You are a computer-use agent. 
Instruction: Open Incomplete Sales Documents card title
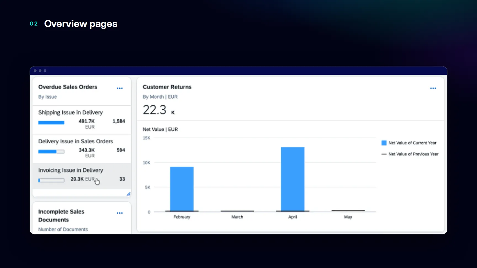61,216
